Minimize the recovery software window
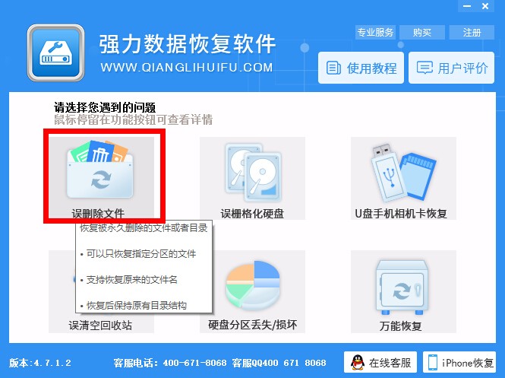 tap(467, 6)
